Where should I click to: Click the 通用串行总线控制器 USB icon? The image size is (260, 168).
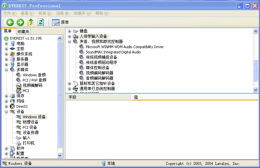click(x=76, y=89)
